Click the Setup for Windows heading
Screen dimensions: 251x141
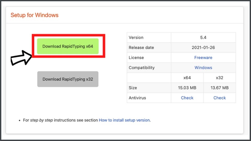(35, 15)
